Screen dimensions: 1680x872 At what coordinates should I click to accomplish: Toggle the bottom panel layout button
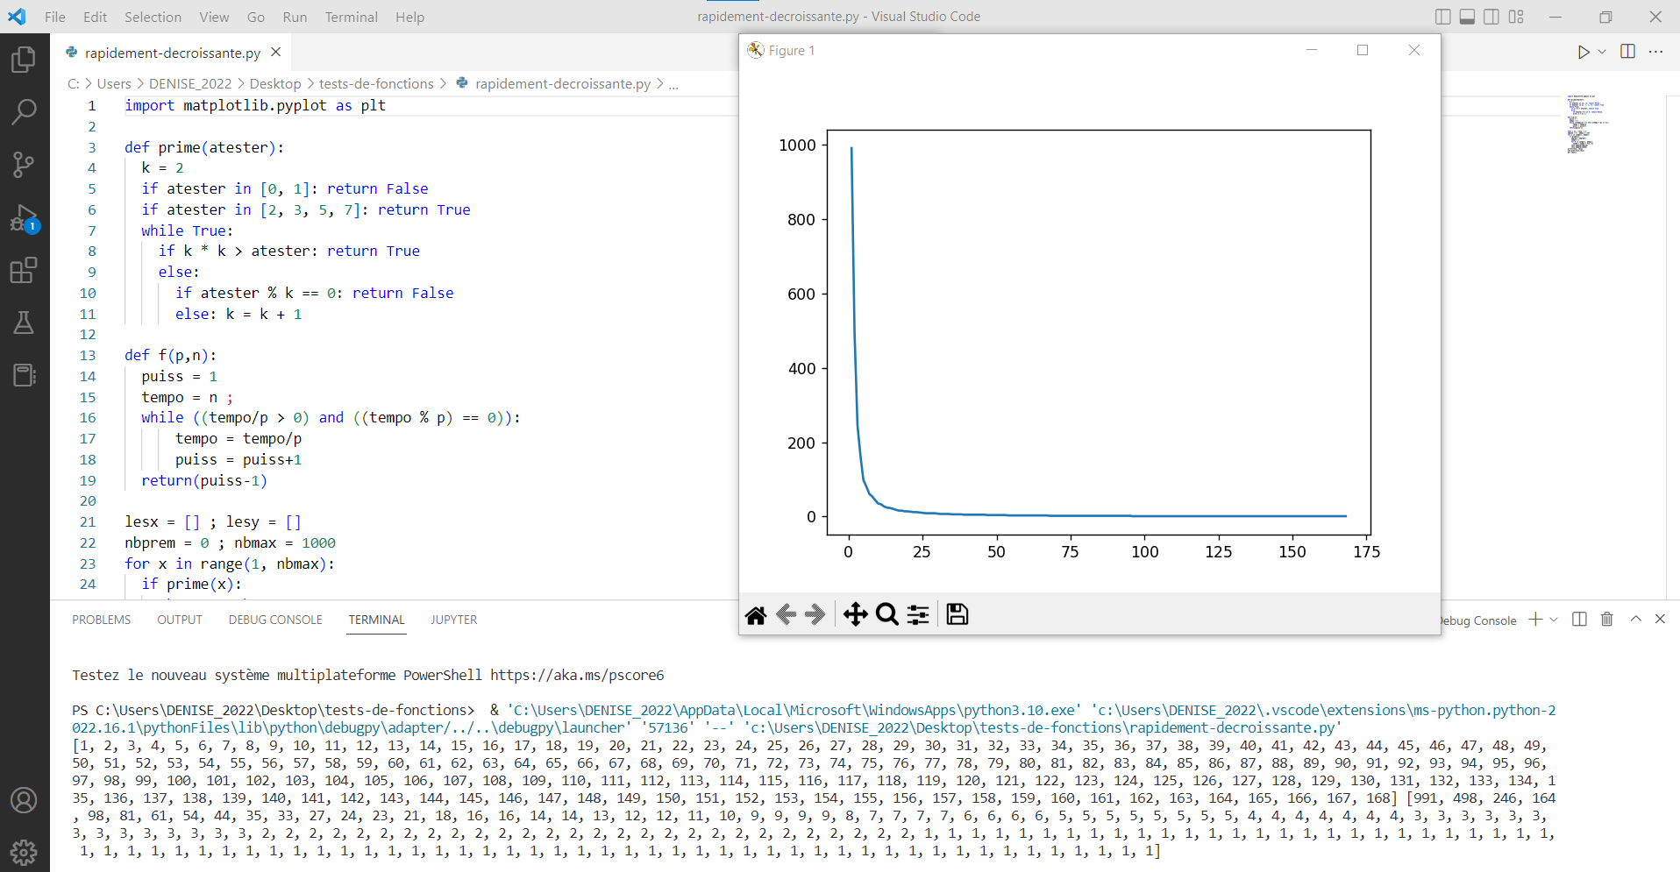click(1467, 17)
